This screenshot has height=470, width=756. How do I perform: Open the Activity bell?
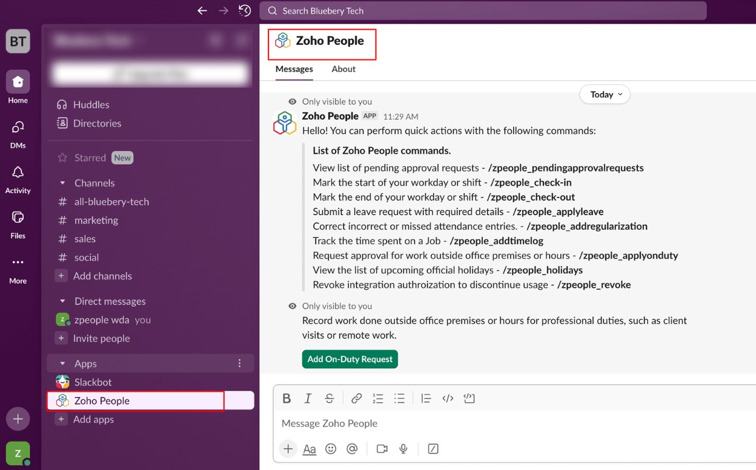18,179
